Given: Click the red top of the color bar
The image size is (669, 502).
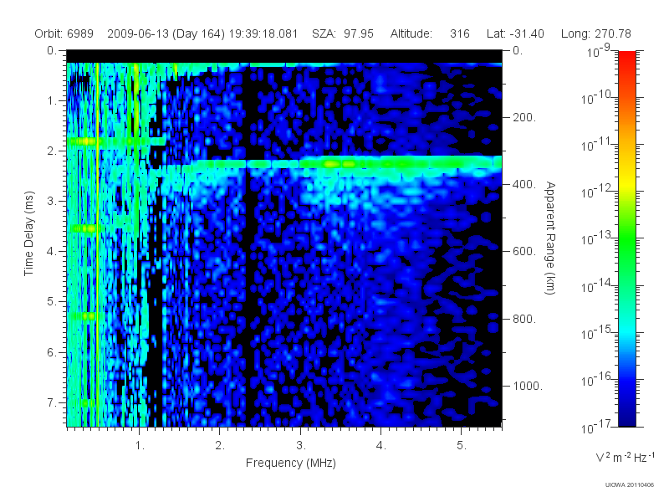Looking at the screenshot, I should (x=626, y=59).
